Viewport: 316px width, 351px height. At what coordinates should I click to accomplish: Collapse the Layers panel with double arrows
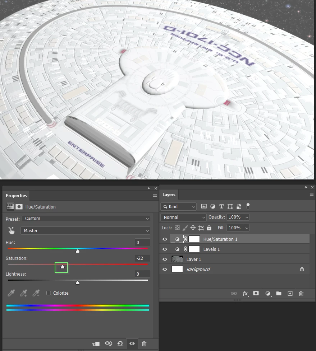click(x=306, y=187)
